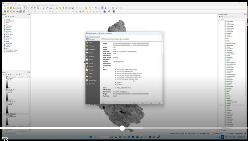Switch to the Histogram properties tab
248x141 pixels.
pos(90,53)
